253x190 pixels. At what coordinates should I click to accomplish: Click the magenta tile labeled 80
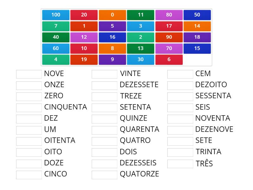(x=169, y=15)
